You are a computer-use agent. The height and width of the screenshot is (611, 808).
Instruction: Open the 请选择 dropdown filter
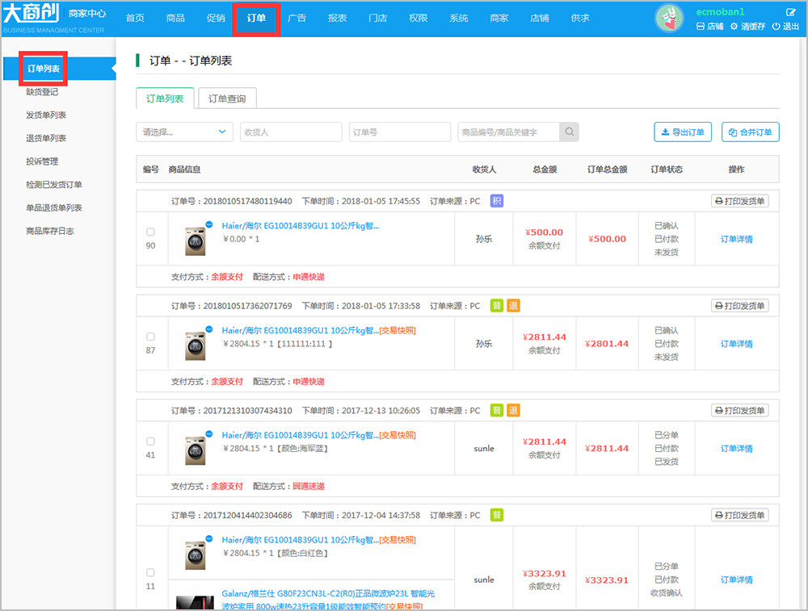coord(184,132)
